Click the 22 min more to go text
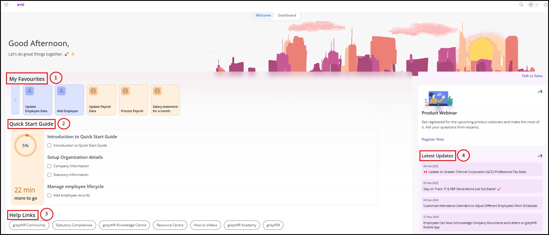 pos(25,194)
